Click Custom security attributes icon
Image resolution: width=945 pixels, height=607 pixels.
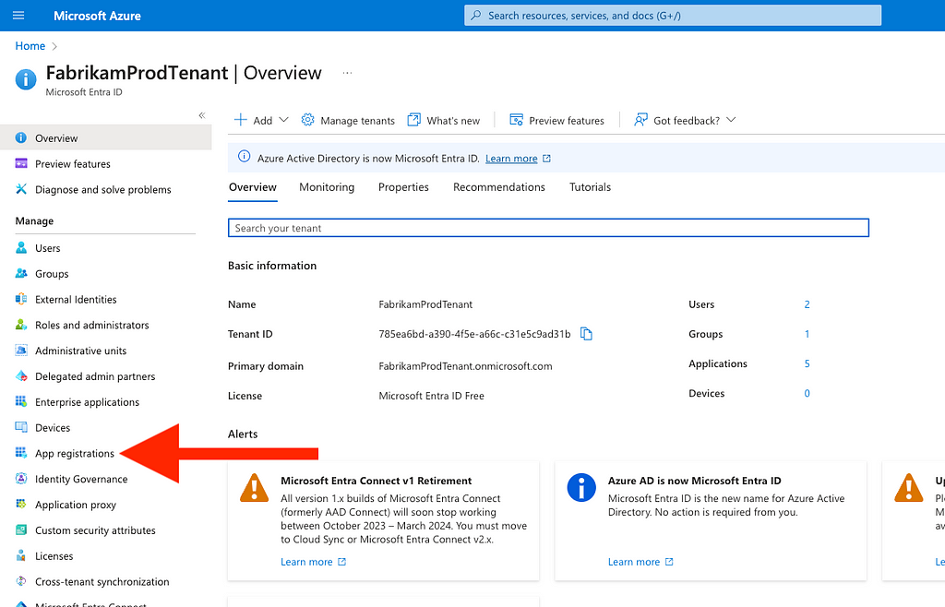click(21, 530)
